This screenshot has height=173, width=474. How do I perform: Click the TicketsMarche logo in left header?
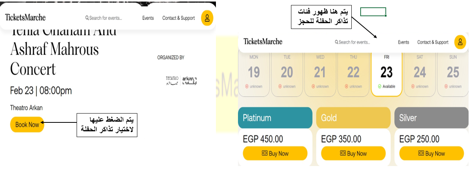point(26,17)
